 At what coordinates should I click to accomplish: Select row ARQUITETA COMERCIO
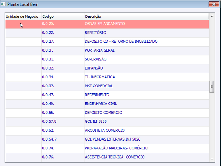pyautogui.click(x=107, y=131)
